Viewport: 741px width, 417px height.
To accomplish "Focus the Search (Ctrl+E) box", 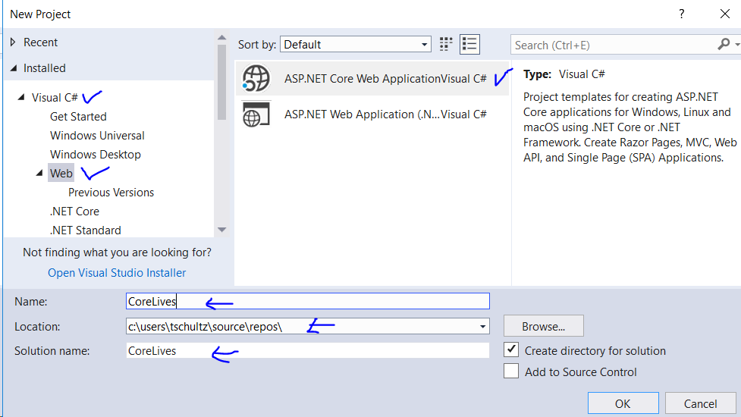I will click(613, 45).
